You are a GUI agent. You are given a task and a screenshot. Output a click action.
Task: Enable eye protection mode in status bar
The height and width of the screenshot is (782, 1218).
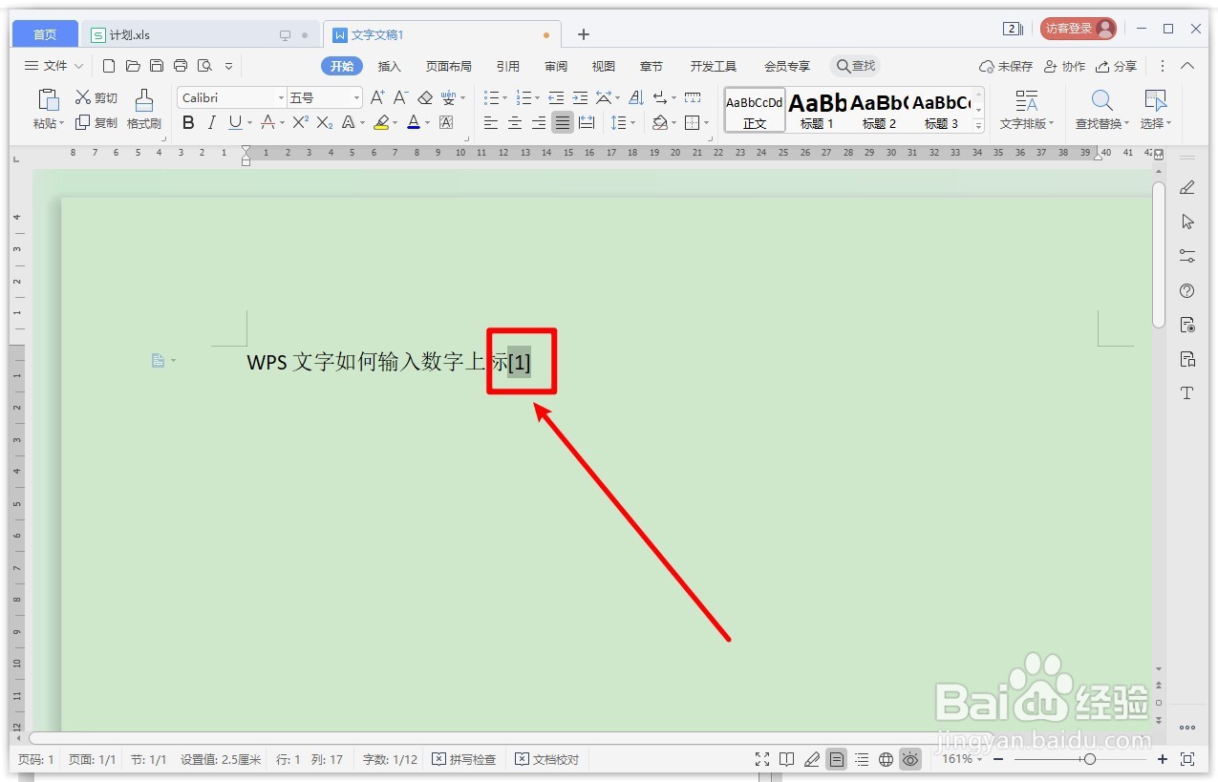910,759
